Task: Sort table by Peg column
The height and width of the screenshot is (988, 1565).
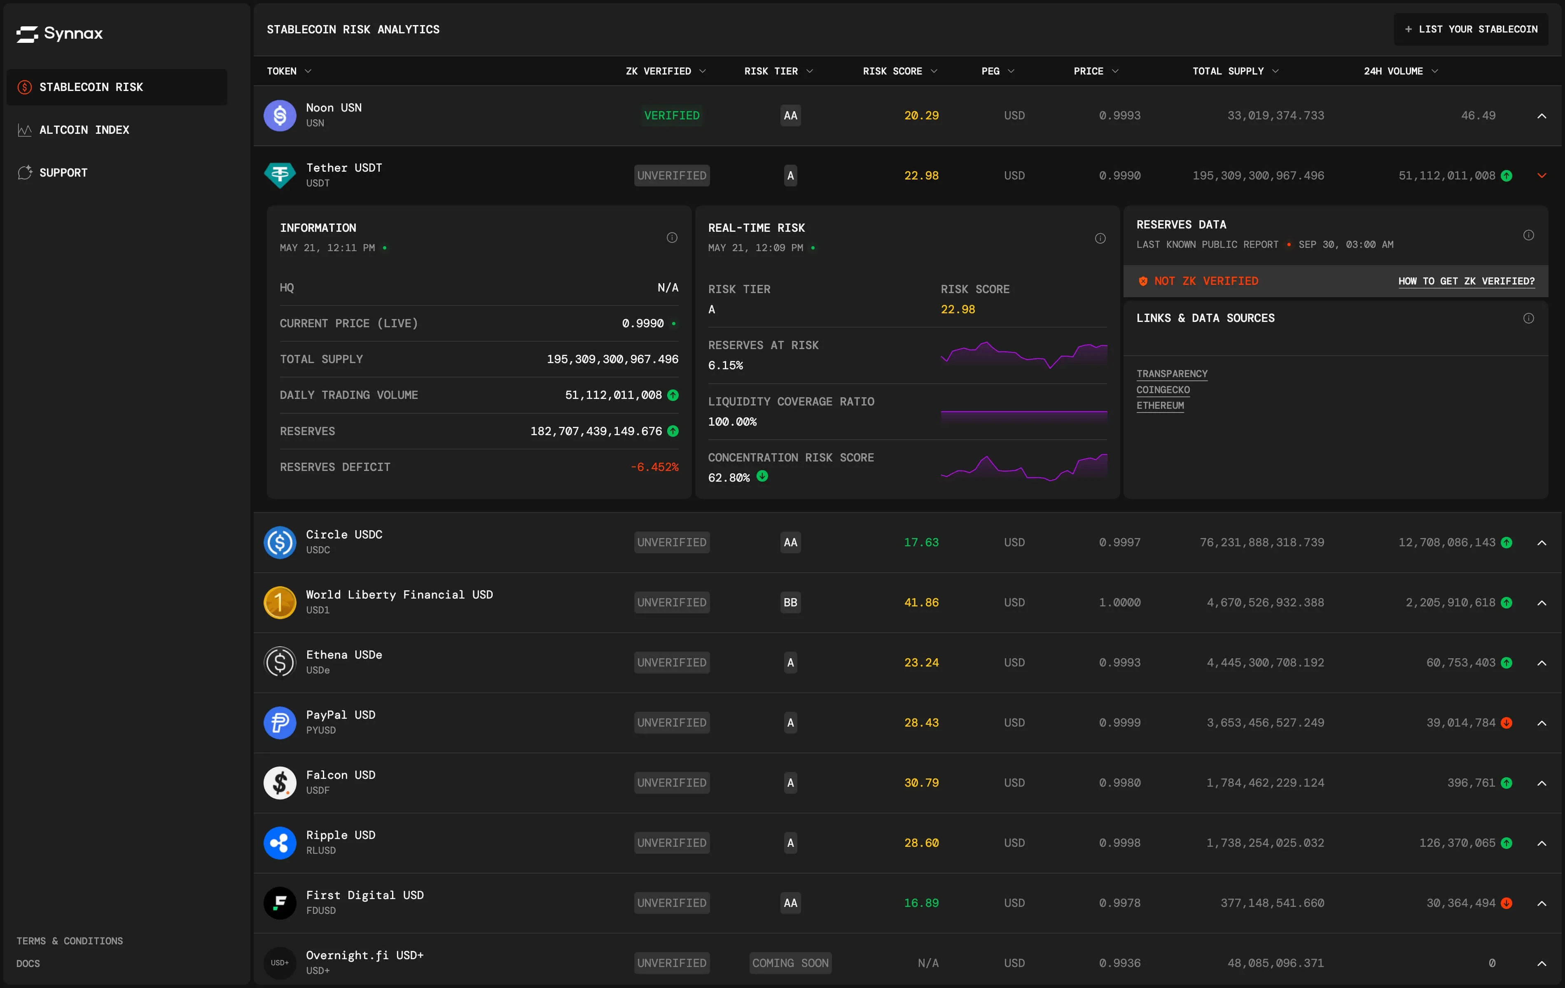Action: tap(997, 71)
